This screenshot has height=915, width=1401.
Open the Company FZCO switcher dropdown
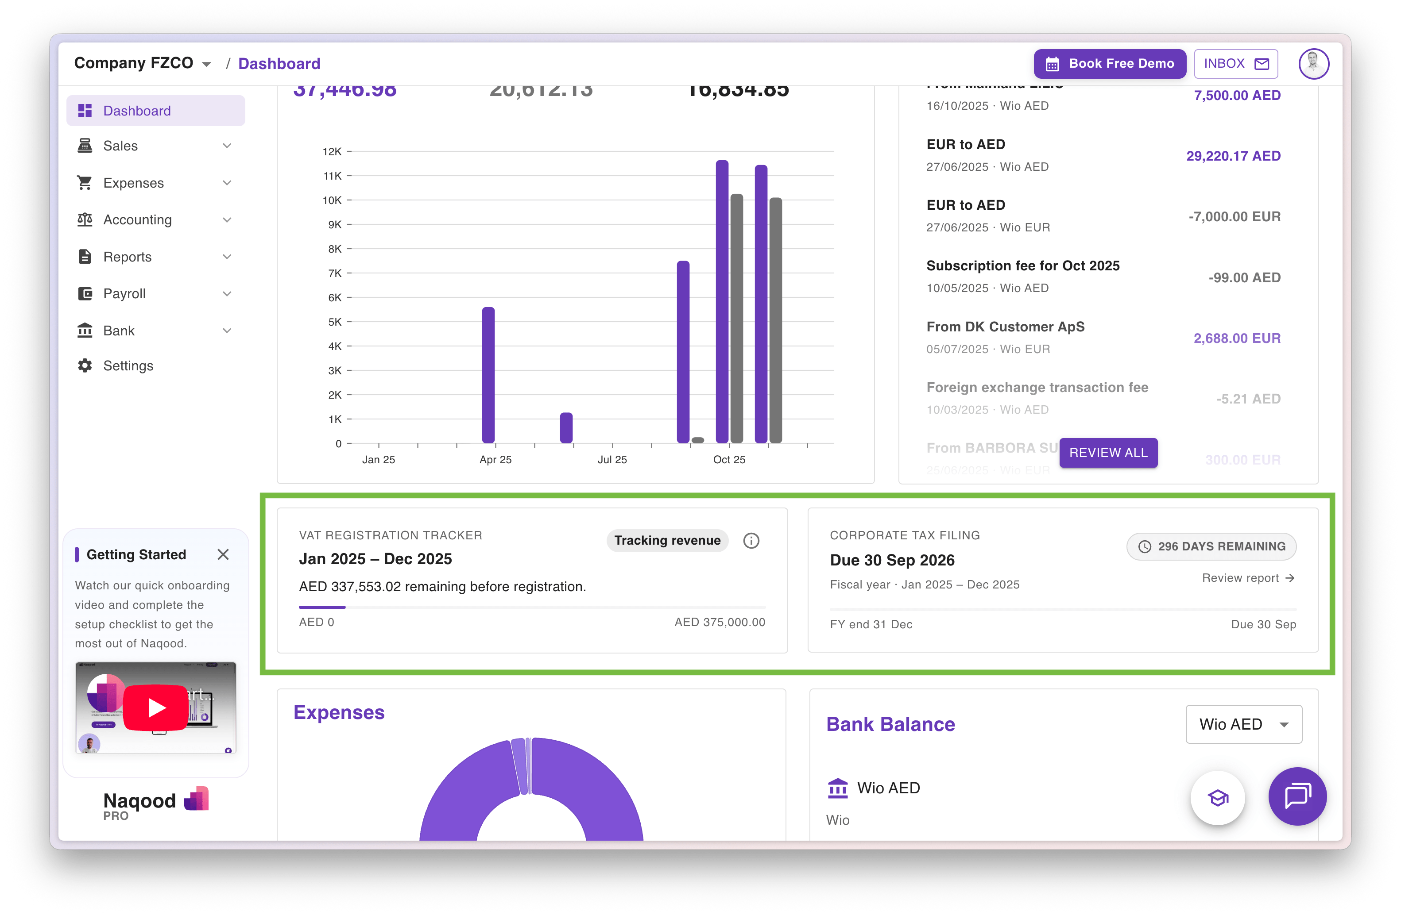(206, 64)
